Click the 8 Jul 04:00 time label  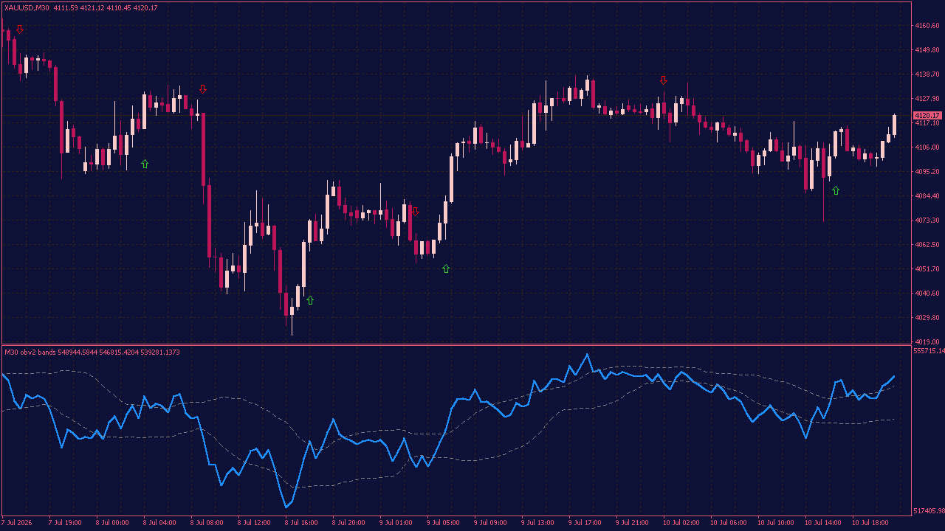point(159,523)
